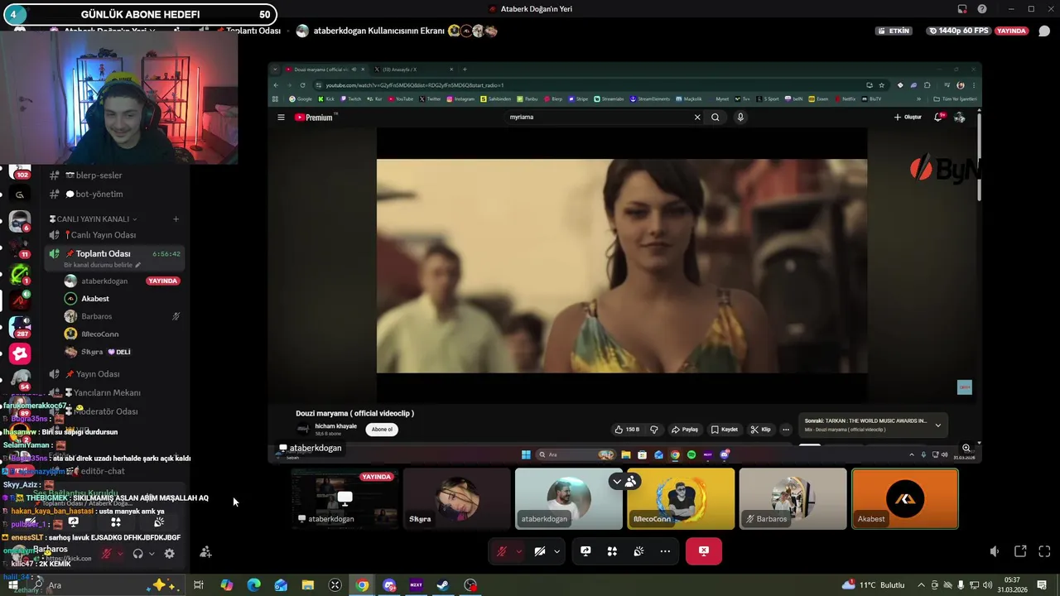Click Klip clip button
1060x596 pixels.
point(761,430)
